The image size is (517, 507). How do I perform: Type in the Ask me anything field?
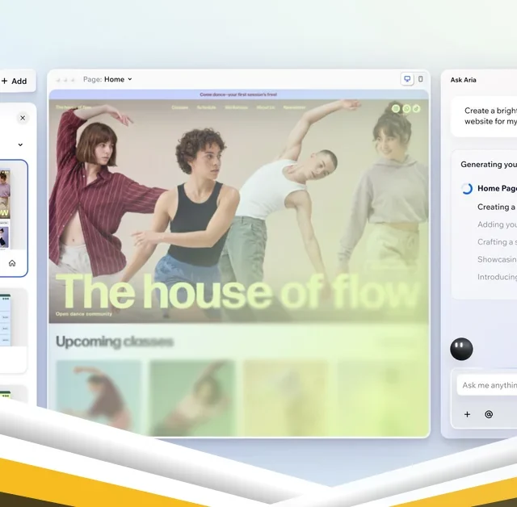click(x=489, y=386)
